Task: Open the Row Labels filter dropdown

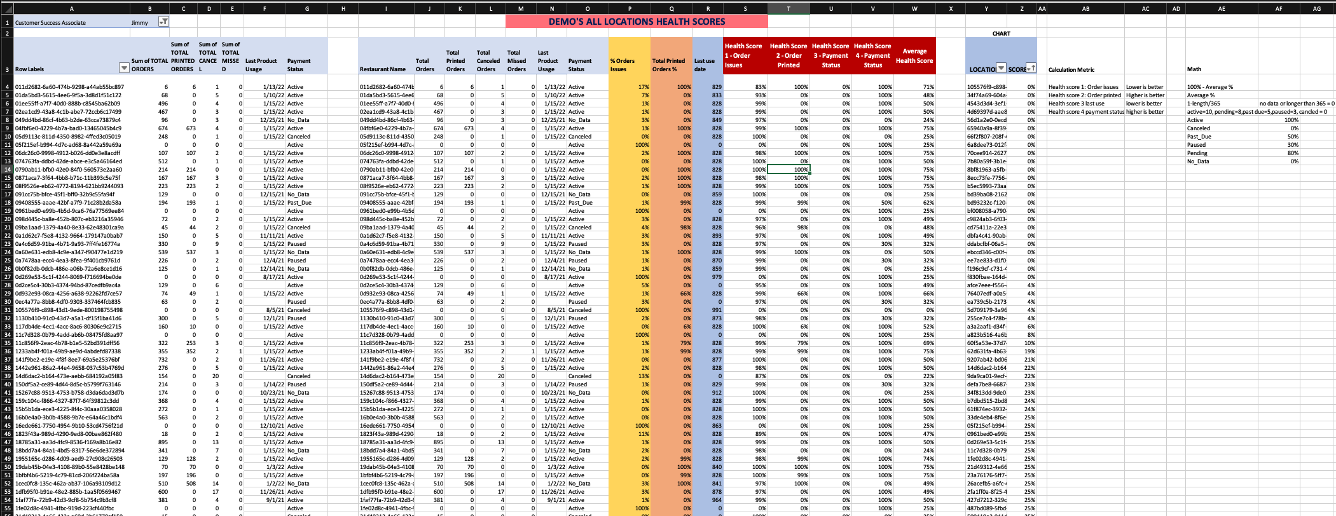Action: (124, 69)
